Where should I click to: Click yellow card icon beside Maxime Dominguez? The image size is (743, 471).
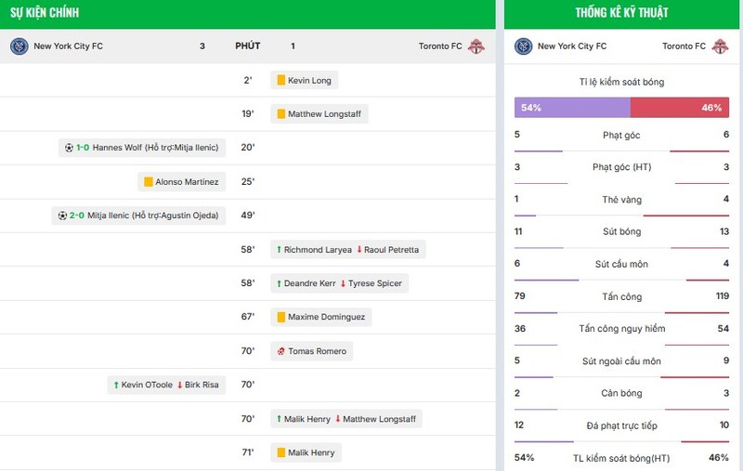coord(281,317)
